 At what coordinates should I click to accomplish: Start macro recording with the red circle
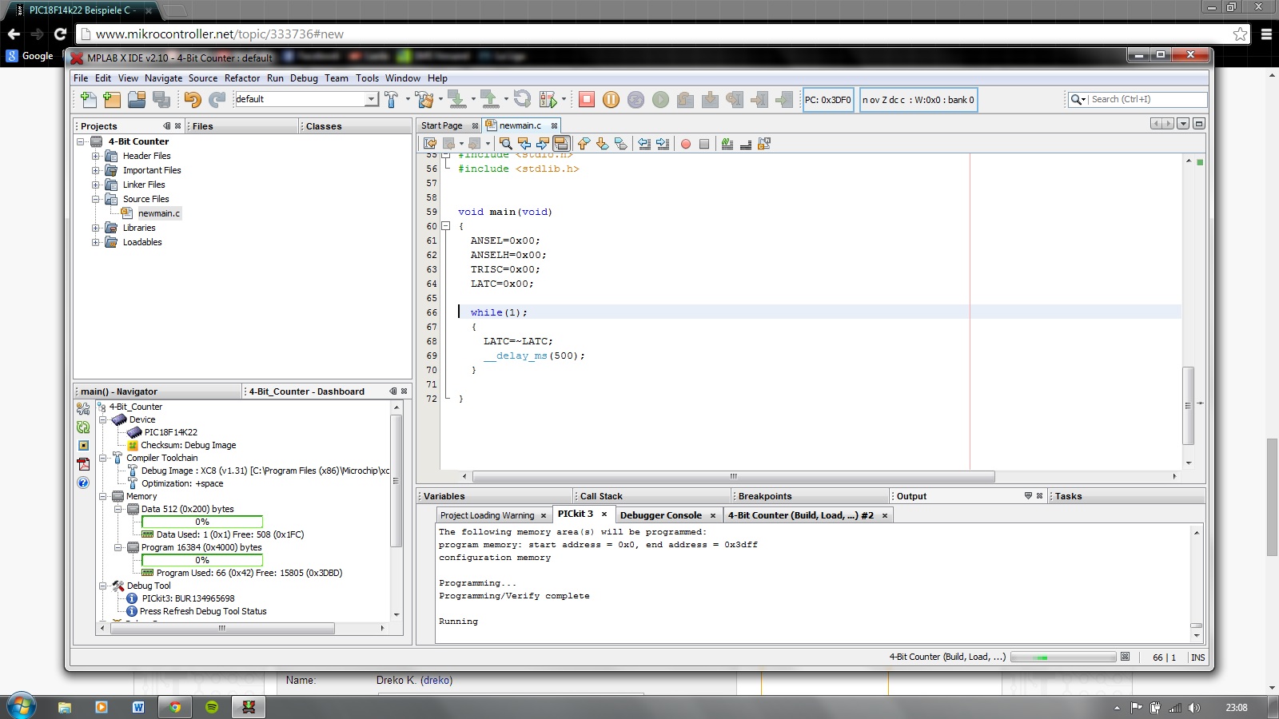tap(686, 144)
